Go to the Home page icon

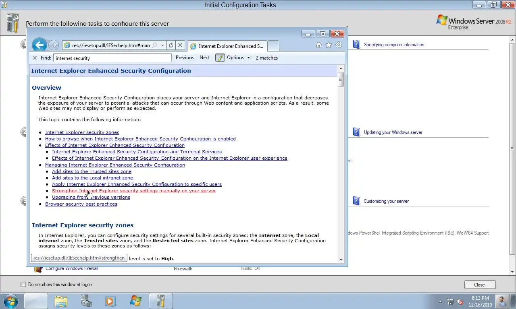319,45
